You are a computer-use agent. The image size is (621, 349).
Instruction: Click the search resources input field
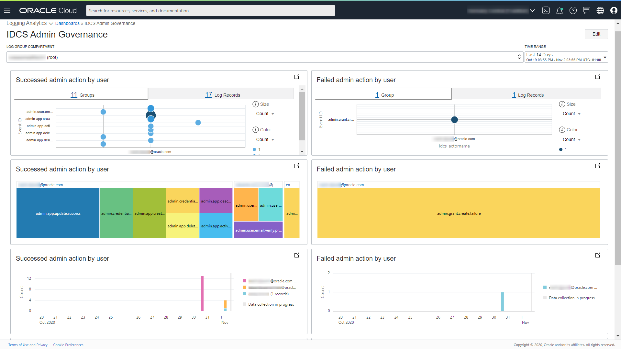pos(210,11)
